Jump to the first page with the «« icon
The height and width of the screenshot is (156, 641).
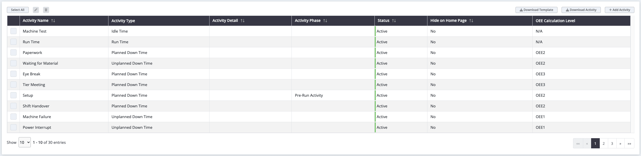coord(578,144)
